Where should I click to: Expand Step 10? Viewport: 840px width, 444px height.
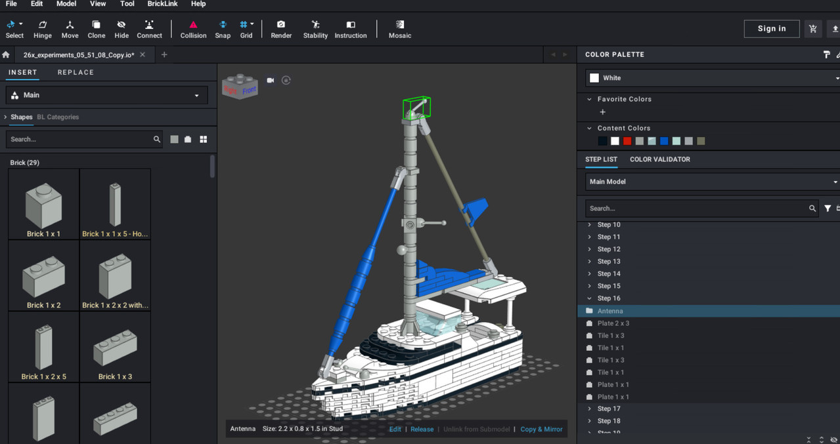pyautogui.click(x=589, y=224)
